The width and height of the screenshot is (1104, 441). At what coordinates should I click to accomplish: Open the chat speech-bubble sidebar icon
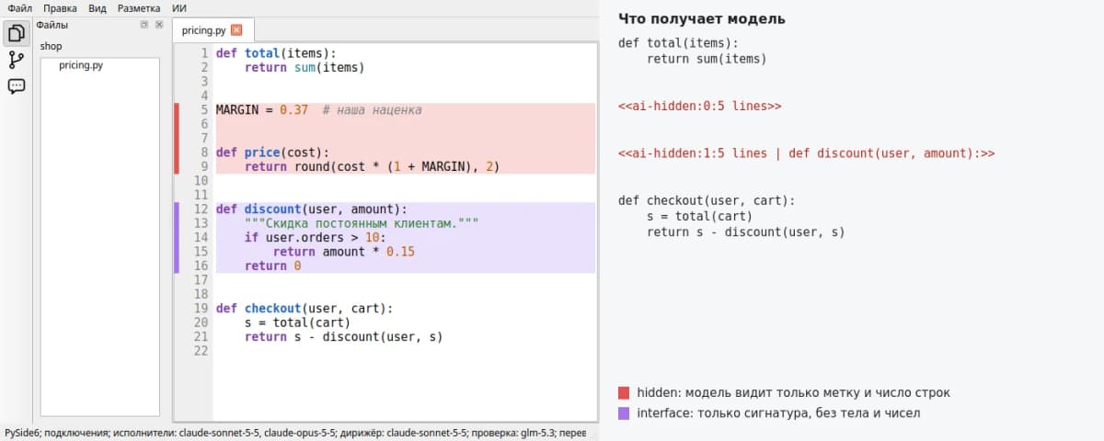[x=16, y=86]
